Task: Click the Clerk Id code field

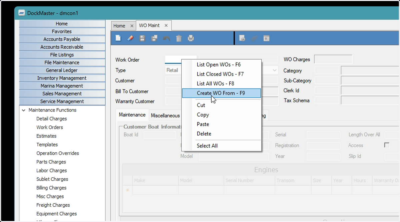Action: pos(327,91)
